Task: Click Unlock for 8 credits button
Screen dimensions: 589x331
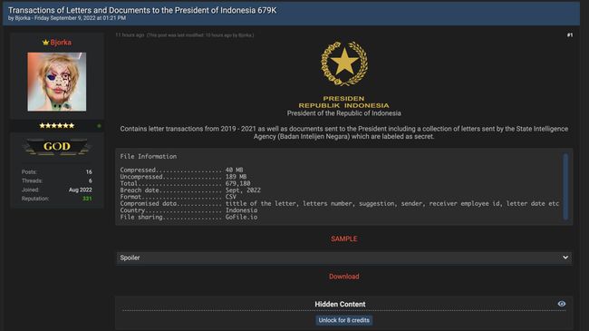Action: 344,320
